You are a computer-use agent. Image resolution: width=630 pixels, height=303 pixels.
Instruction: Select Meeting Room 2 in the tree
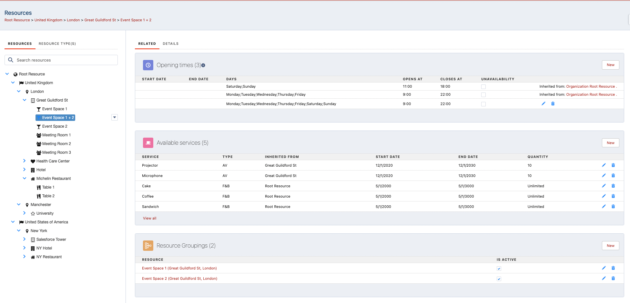coord(56,144)
